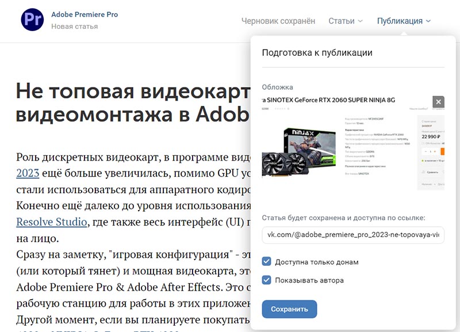Click the Adobe Premiere Pro avatar logo
This screenshot has width=460, height=332.
32,20
